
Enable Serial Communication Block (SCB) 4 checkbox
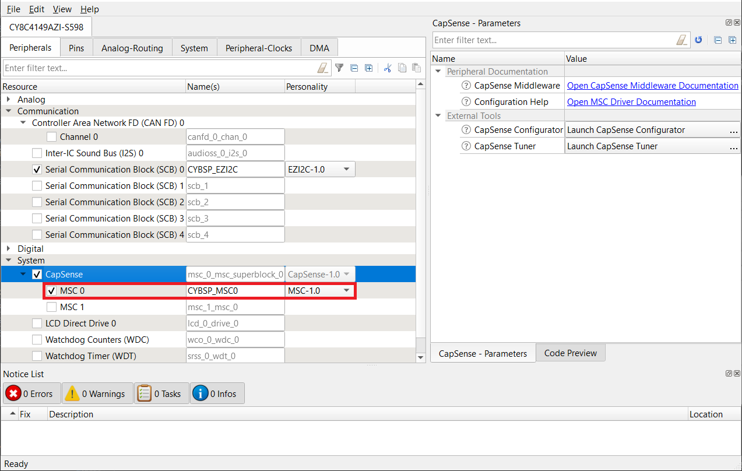(37, 235)
